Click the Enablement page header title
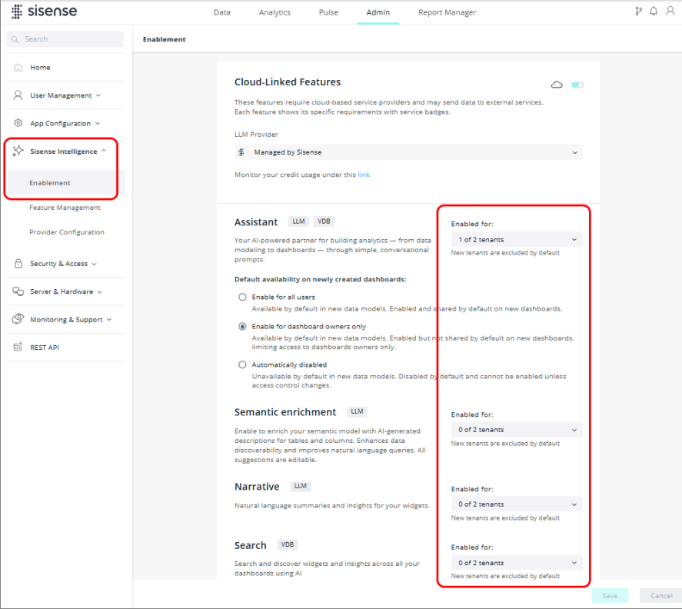Image resolution: width=682 pixels, height=609 pixels. pyautogui.click(x=164, y=39)
